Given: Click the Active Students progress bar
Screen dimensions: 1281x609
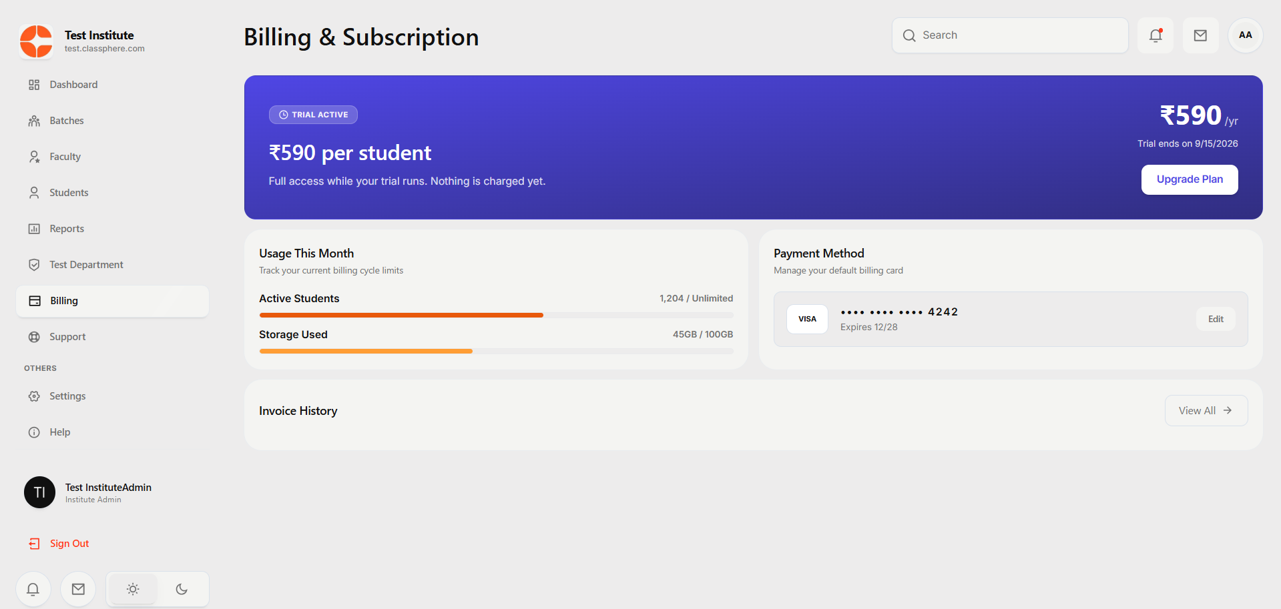Looking at the screenshot, I should (496, 315).
